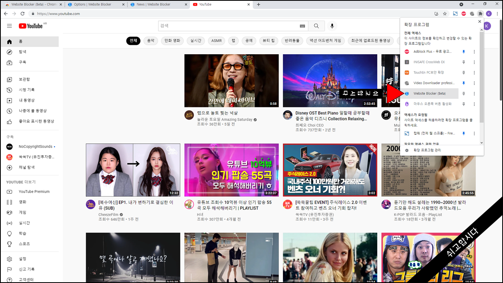Open the Chrome tab search dropdown arrow
The width and height of the screenshot is (503, 283).
coord(461,4)
